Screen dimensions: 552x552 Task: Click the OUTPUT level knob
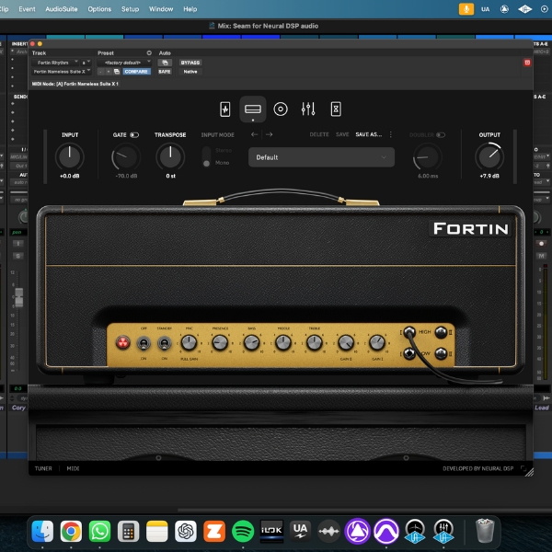pos(489,157)
